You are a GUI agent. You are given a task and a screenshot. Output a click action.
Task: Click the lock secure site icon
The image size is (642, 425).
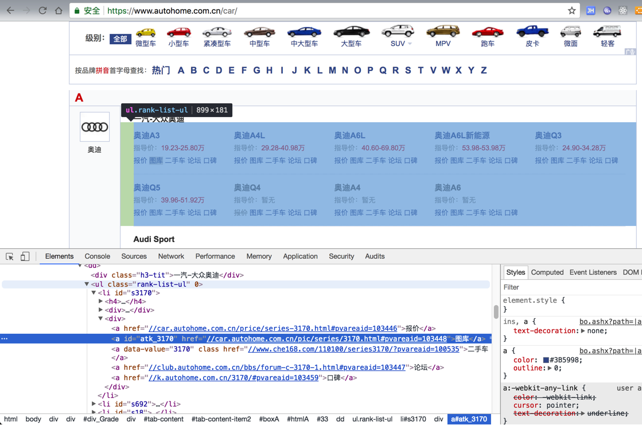click(76, 11)
